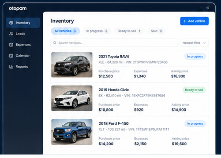221x158 pixels.
Task: Click F-150 asking price $19,500
Action: pos(179,144)
